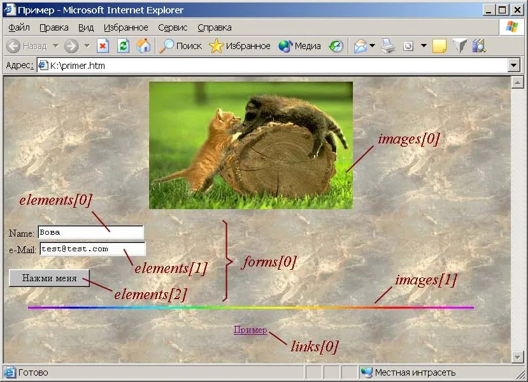
Task: Open the Избранное menu
Action: click(126, 27)
